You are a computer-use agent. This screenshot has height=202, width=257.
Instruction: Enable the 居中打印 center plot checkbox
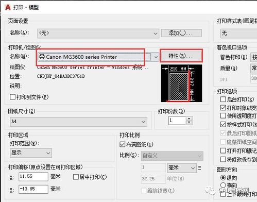click(76, 177)
